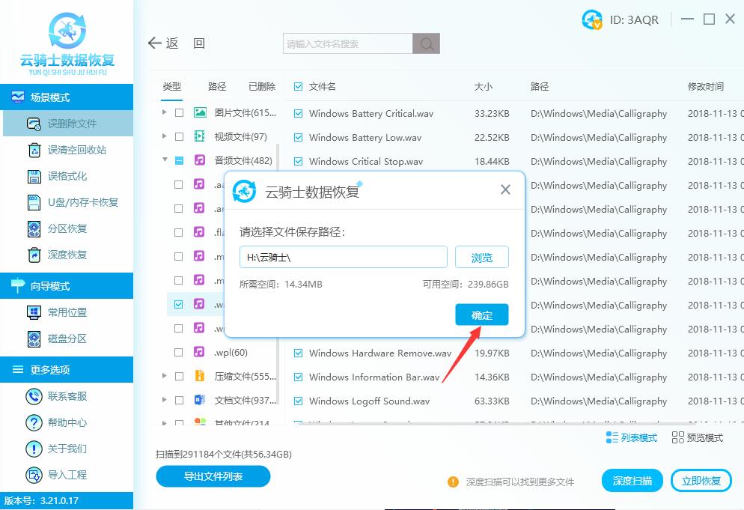The height and width of the screenshot is (510, 744).
Task: Open the 更多选项 section header
Action: point(67,369)
